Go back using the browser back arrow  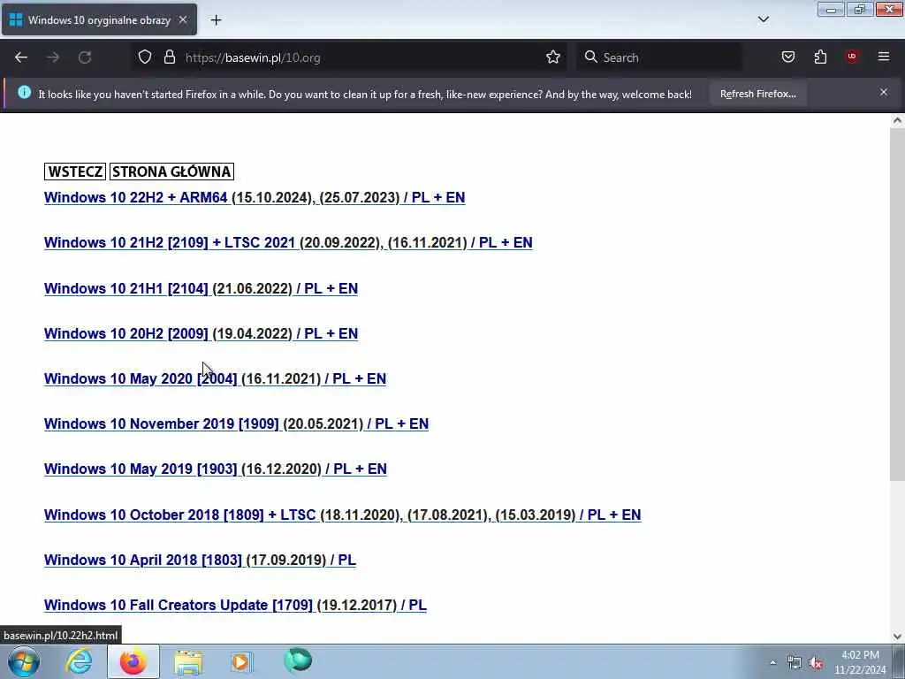tap(21, 57)
